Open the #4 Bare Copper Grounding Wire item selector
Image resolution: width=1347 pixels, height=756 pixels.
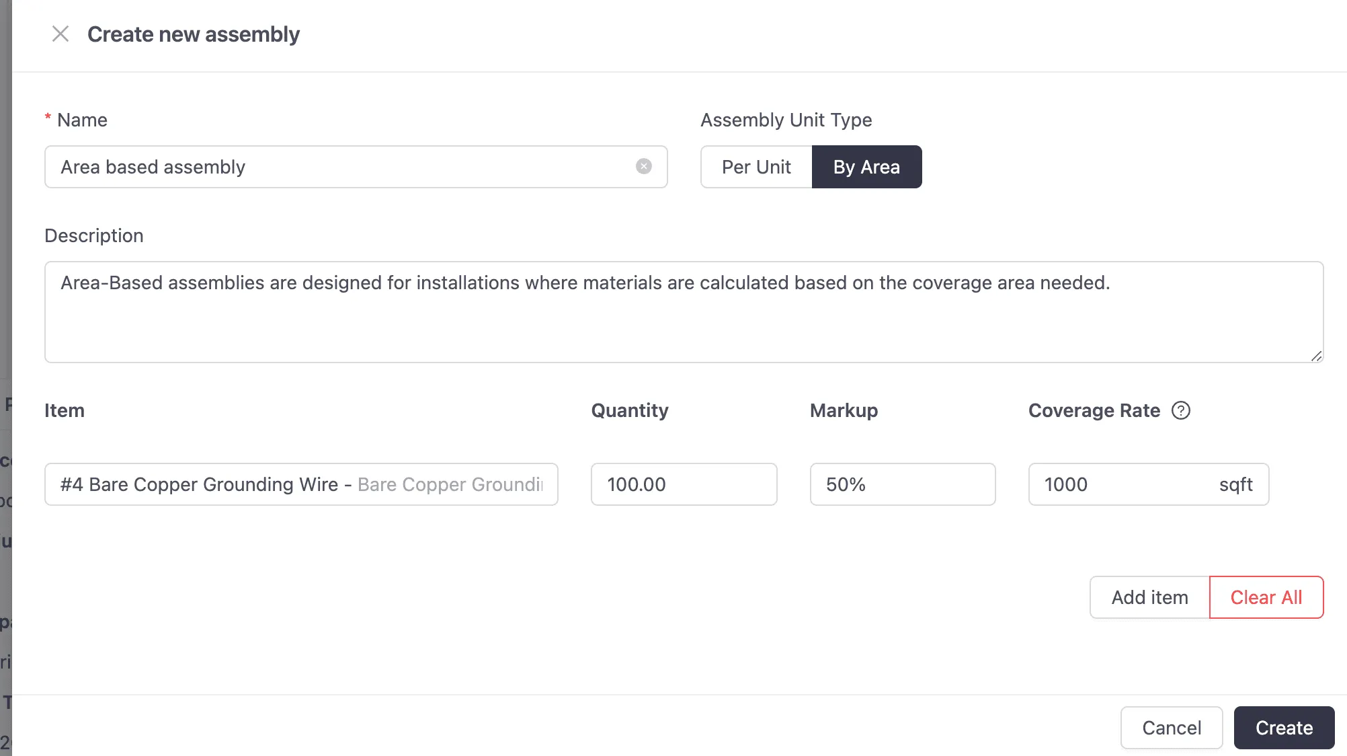(301, 484)
